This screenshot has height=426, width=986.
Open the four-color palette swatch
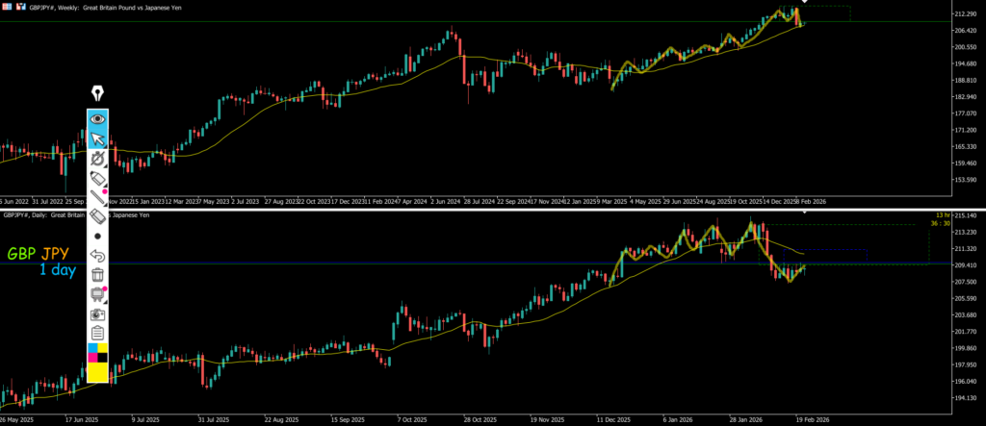pos(97,352)
